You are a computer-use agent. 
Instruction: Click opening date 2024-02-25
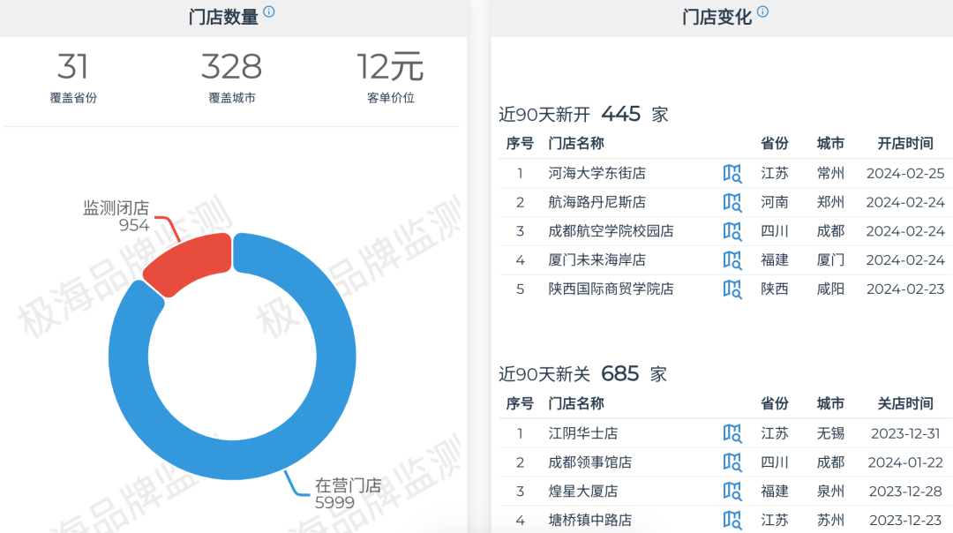905,173
